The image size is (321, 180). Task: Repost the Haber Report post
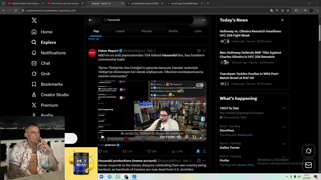tap(127, 151)
